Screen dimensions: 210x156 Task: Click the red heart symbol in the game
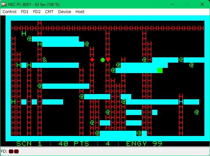point(108,60)
